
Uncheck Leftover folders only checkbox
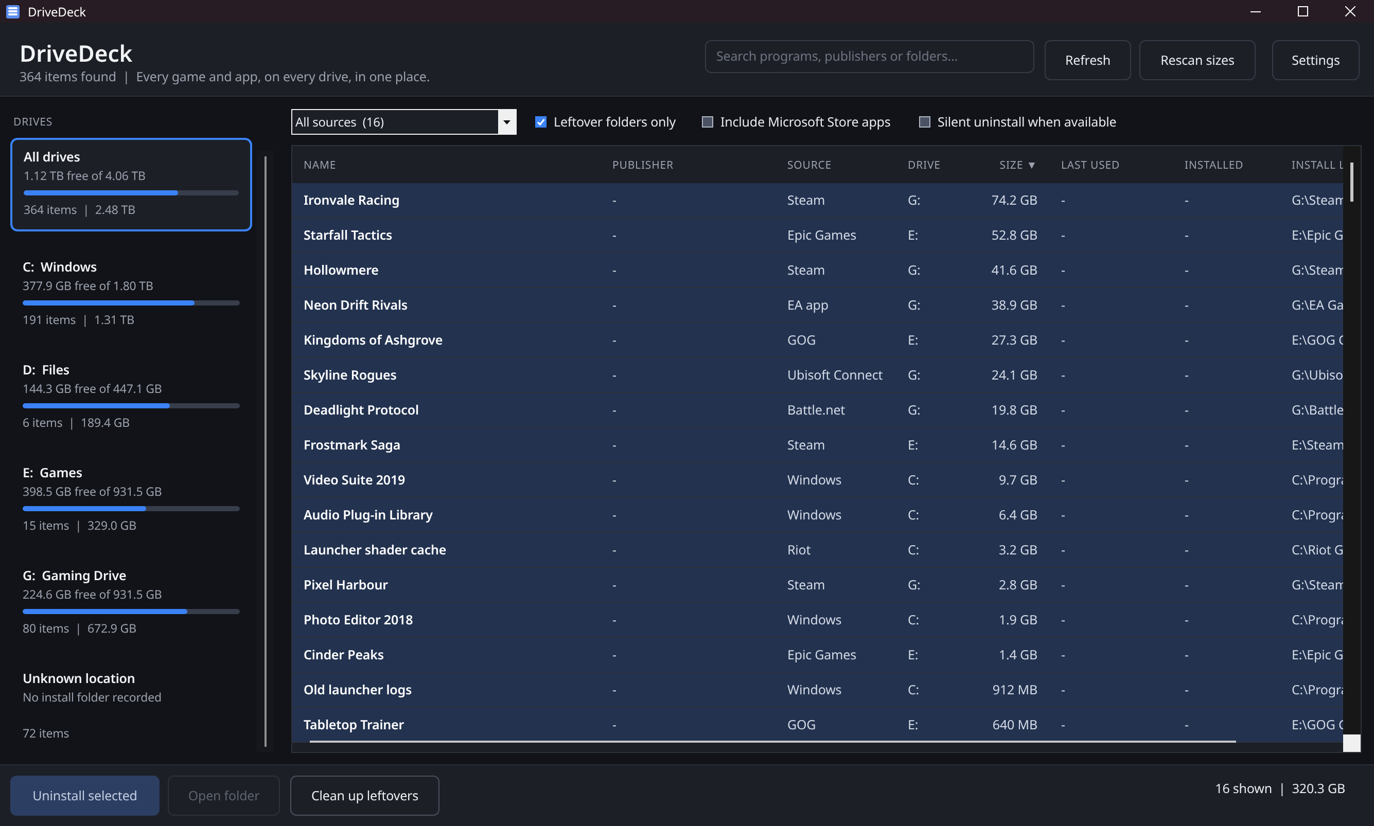click(x=540, y=122)
